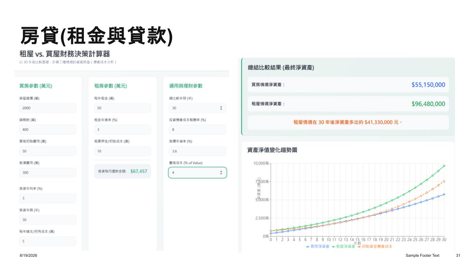This screenshot has height=263, width=467.
Task: Click the 房貸年利率 field showing 3
Action: pos(48,198)
